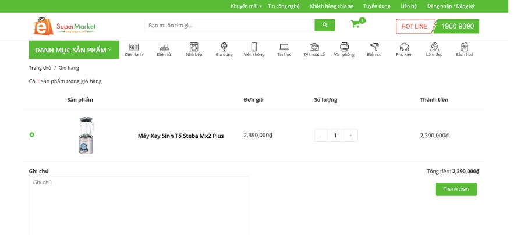Click the Thanh toán checkout button
Screen dimensions: 524x235
pos(456,189)
